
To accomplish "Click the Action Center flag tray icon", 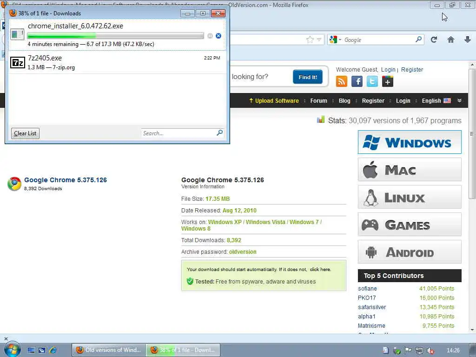I will pyautogui.click(x=408, y=350).
